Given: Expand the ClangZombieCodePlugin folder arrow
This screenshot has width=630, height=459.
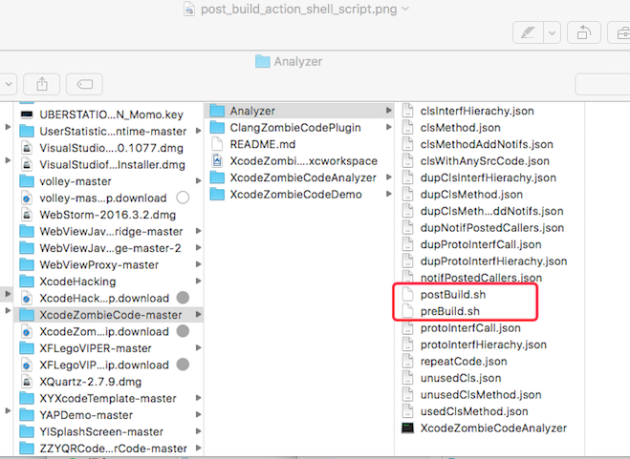Looking at the screenshot, I should point(388,127).
